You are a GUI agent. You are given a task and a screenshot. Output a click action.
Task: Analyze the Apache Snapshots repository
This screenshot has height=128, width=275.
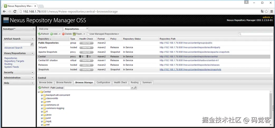pyautogui.click(x=86, y=52)
